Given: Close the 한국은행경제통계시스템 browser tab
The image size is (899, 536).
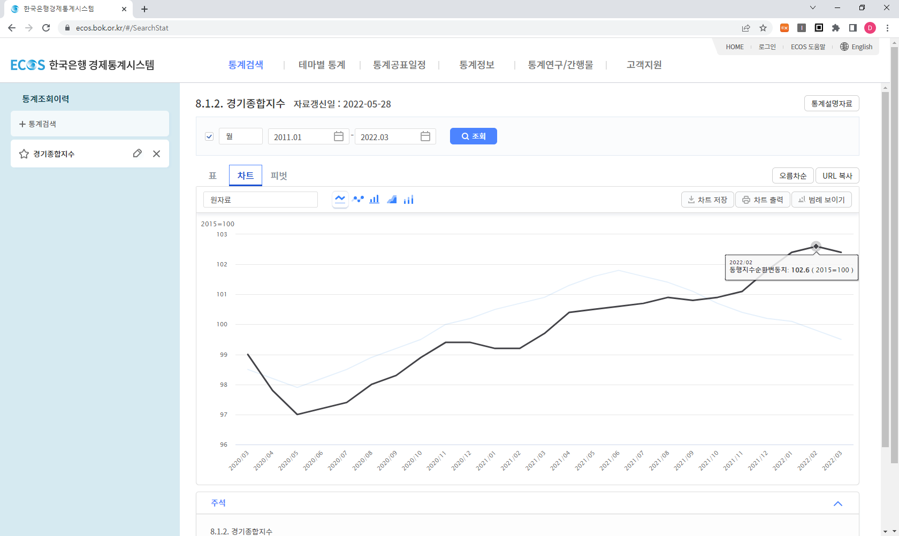Looking at the screenshot, I should pyautogui.click(x=124, y=9).
